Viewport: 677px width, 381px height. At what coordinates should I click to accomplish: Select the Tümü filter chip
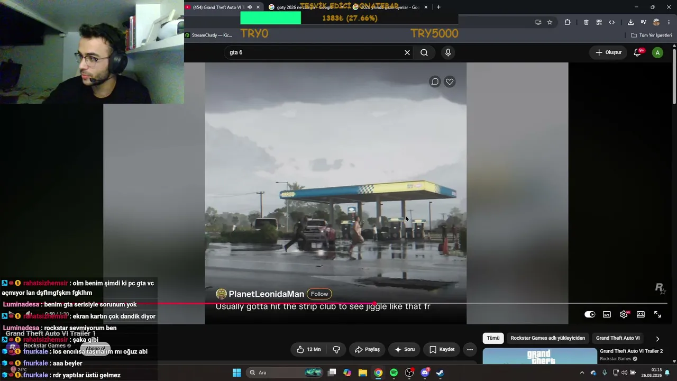pyautogui.click(x=493, y=338)
